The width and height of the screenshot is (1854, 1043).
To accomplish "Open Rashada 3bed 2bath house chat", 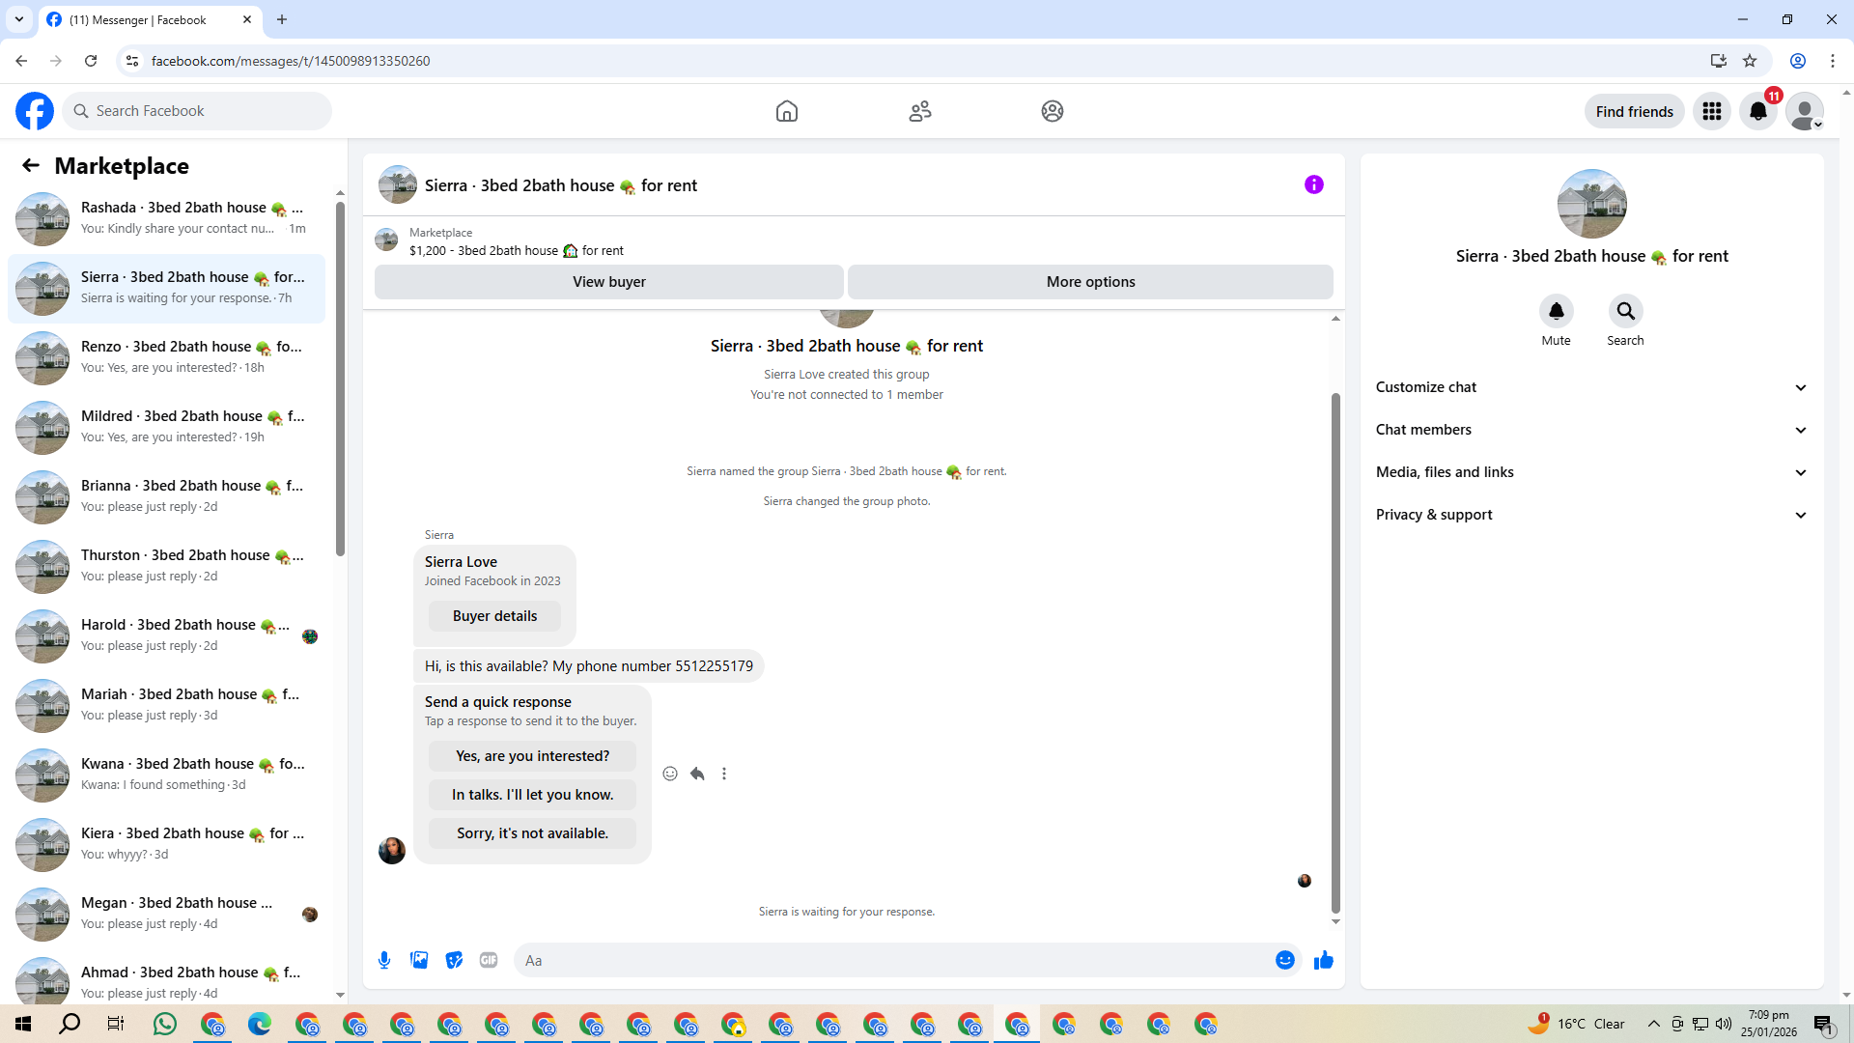I will coord(166,218).
